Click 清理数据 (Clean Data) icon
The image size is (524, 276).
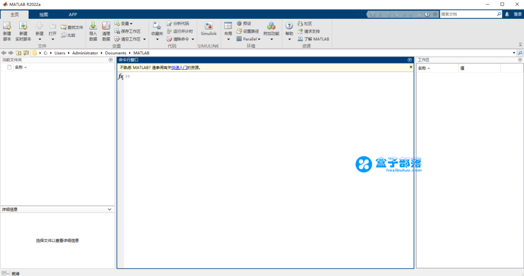click(x=106, y=31)
